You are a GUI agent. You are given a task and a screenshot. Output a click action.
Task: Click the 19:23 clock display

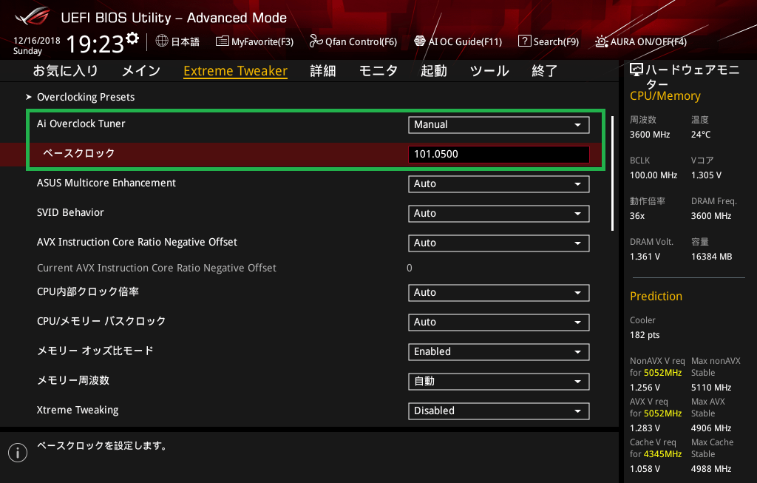coord(95,44)
